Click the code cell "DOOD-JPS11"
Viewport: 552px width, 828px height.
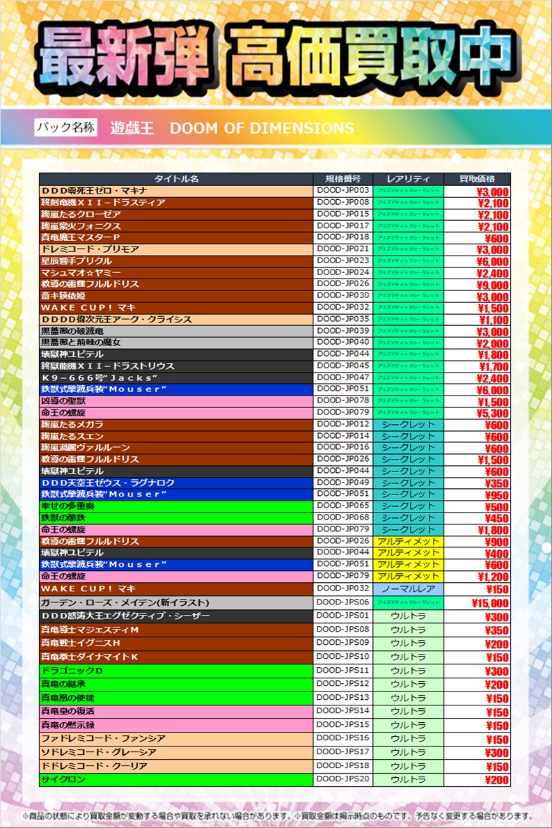(x=343, y=670)
